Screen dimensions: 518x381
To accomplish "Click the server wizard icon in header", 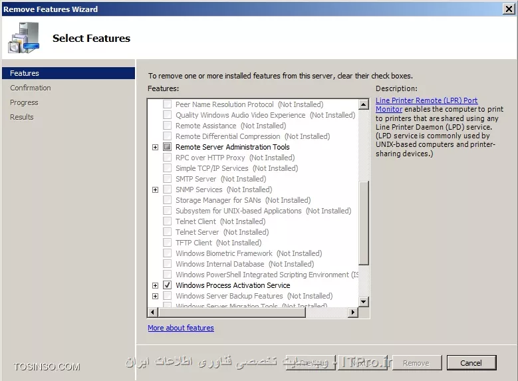I will click(24, 37).
